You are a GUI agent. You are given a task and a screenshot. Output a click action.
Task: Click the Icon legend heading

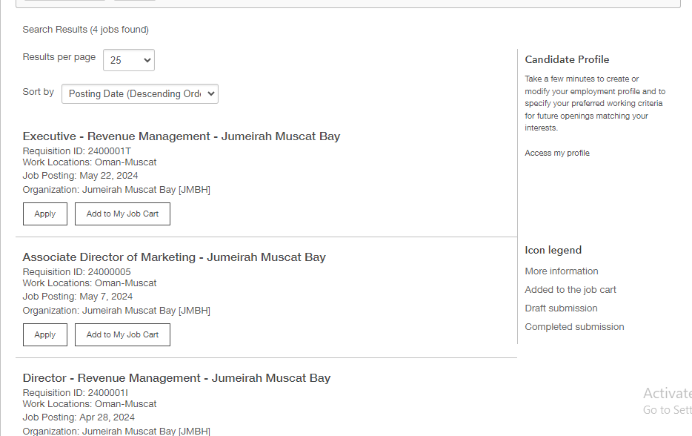(553, 250)
